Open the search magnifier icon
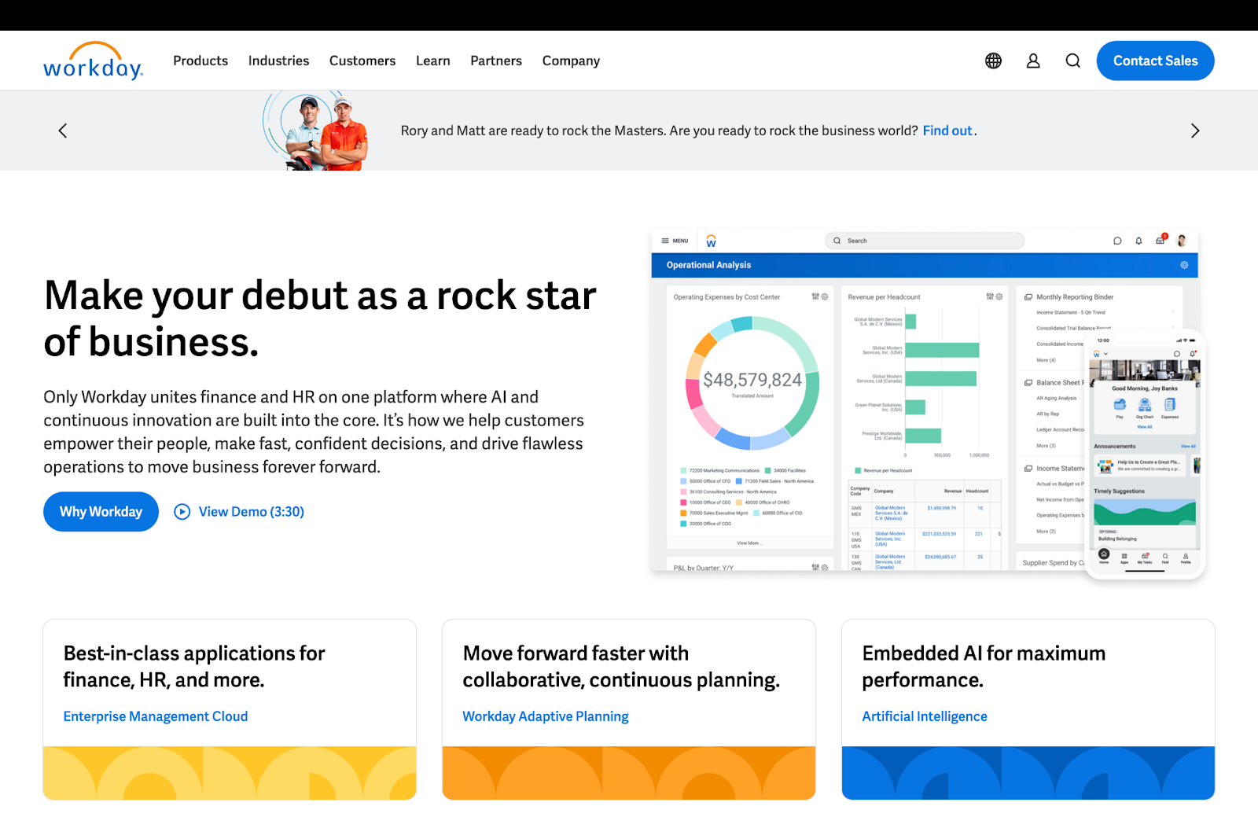Screen dimensions: 1258x817 click(1072, 61)
